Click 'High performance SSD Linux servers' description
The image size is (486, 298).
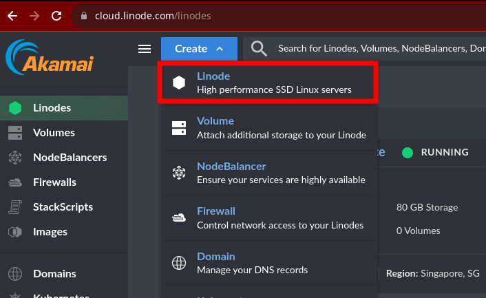274,90
